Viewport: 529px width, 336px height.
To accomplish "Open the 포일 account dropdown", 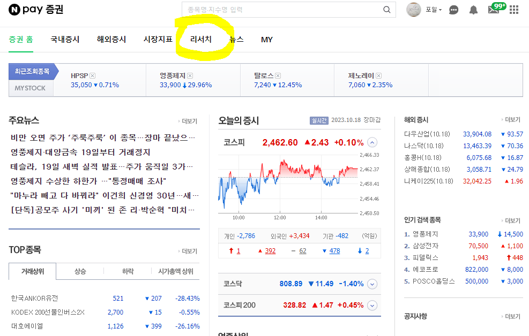I will pyautogui.click(x=434, y=10).
